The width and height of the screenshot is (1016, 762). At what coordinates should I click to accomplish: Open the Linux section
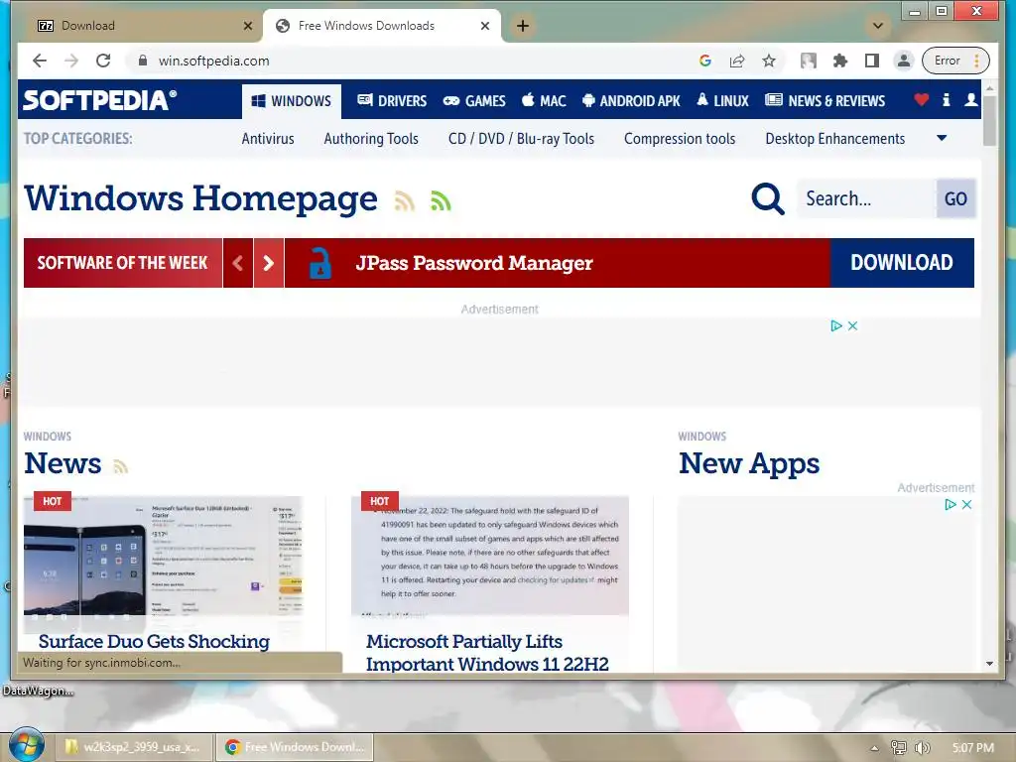(x=722, y=101)
